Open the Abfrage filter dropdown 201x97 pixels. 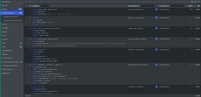(x=44, y=6)
